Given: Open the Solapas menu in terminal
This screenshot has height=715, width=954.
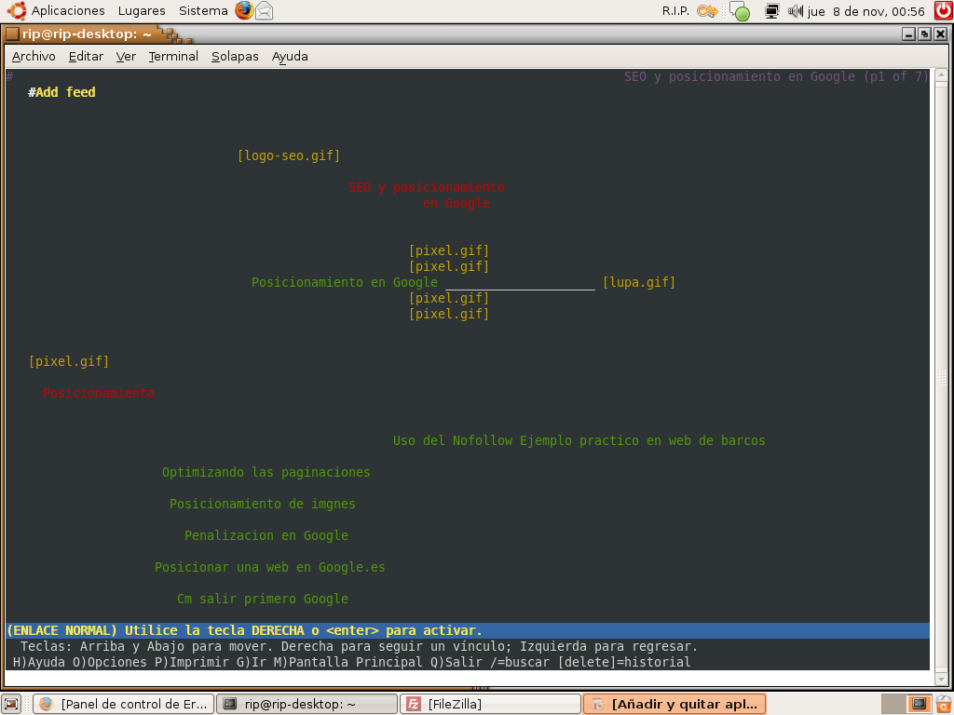Looking at the screenshot, I should (x=235, y=57).
